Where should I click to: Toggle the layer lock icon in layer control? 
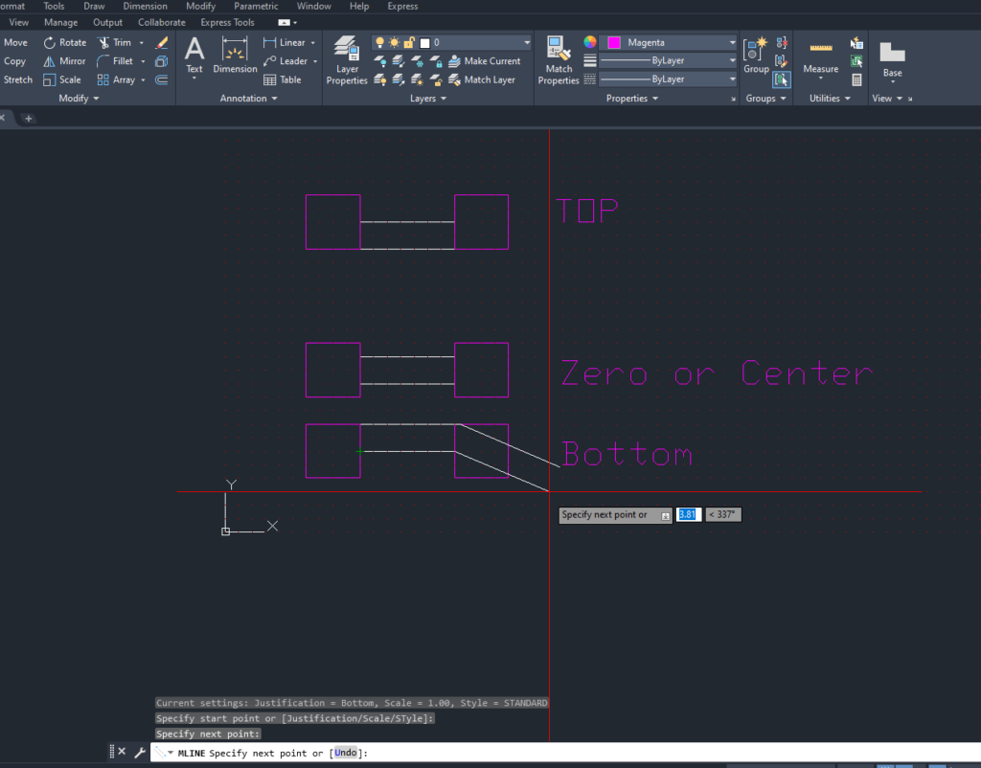tap(410, 41)
